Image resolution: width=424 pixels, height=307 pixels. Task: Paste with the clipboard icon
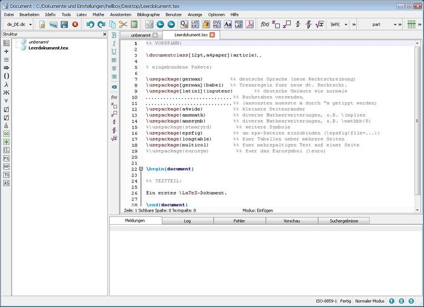pyautogui.click(x=134, y=25)
